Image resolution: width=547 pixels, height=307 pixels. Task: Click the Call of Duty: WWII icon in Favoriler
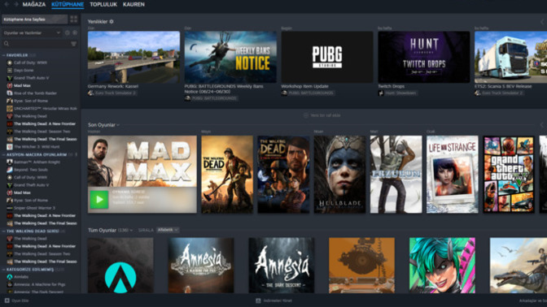(10, 63)
